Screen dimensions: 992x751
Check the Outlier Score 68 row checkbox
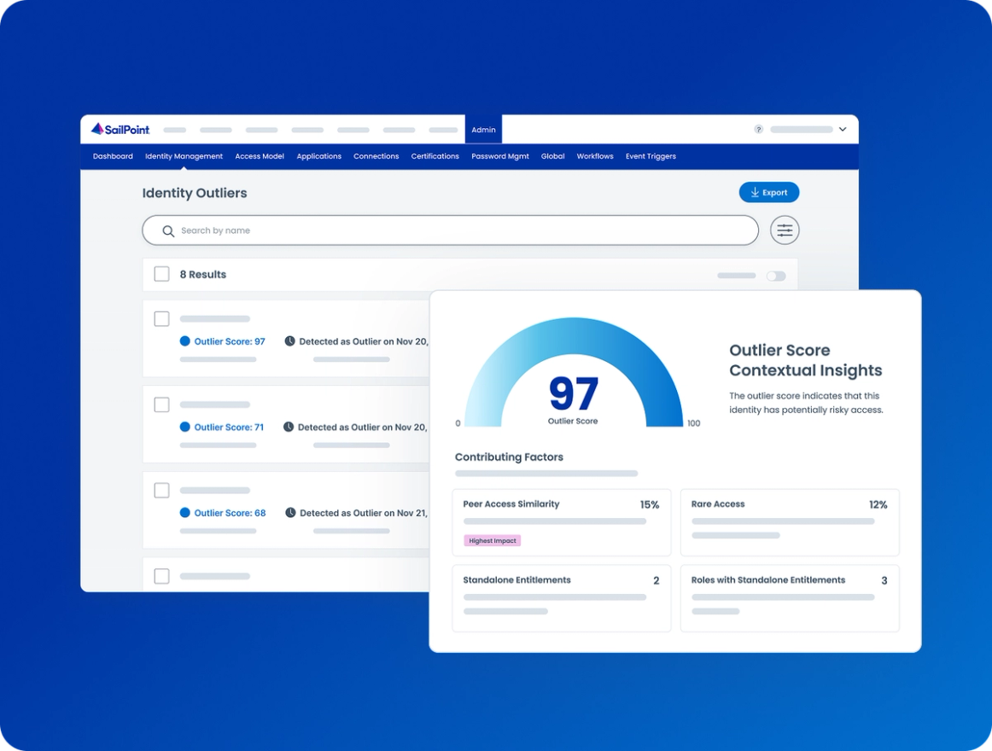click(x=162, y=491)
